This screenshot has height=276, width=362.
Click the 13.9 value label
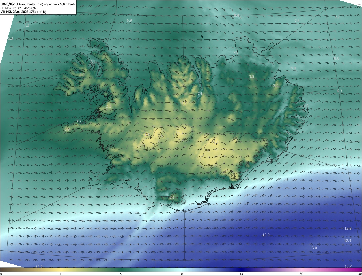(x=266, y=235)
